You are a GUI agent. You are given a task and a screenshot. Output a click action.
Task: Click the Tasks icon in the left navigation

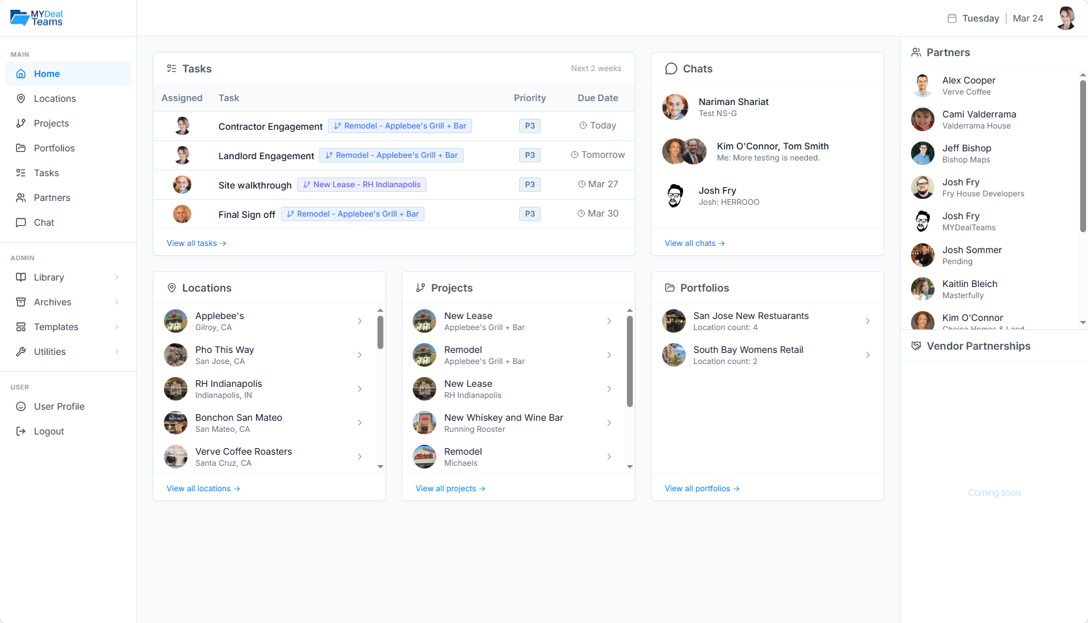click(x=22, y=173)
